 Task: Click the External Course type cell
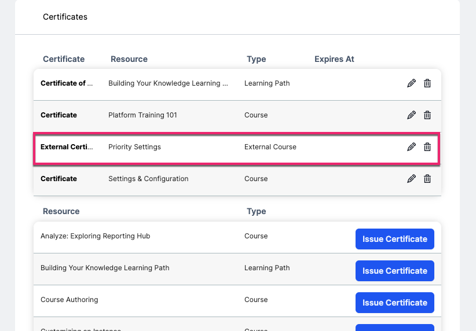(270, 147)
